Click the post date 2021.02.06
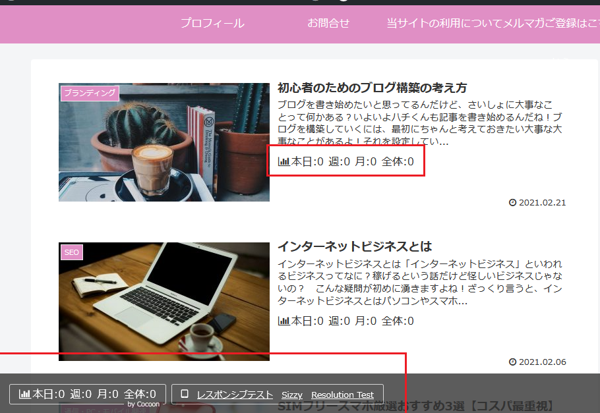Screen dimensions: 600x413 [542, 362]
